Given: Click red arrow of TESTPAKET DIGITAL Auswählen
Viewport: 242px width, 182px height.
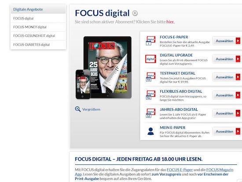Looking at the screenshot, I should click(x=238, y=77).
